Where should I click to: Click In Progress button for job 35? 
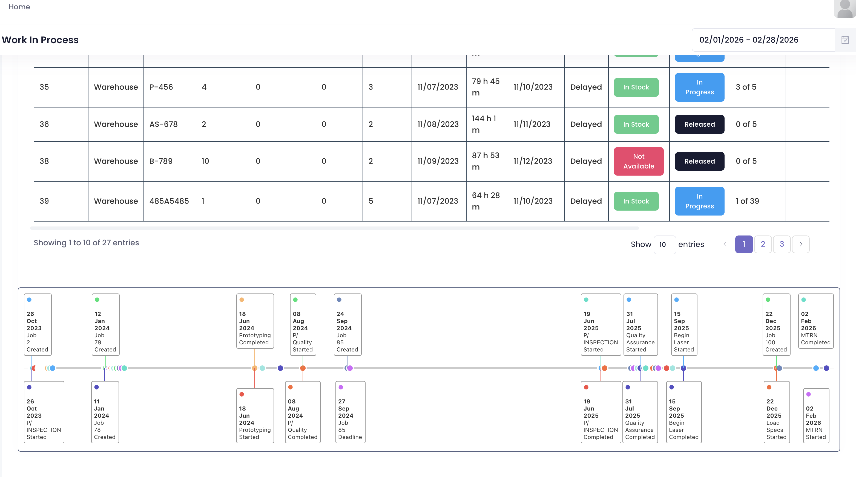coord(699,87)
